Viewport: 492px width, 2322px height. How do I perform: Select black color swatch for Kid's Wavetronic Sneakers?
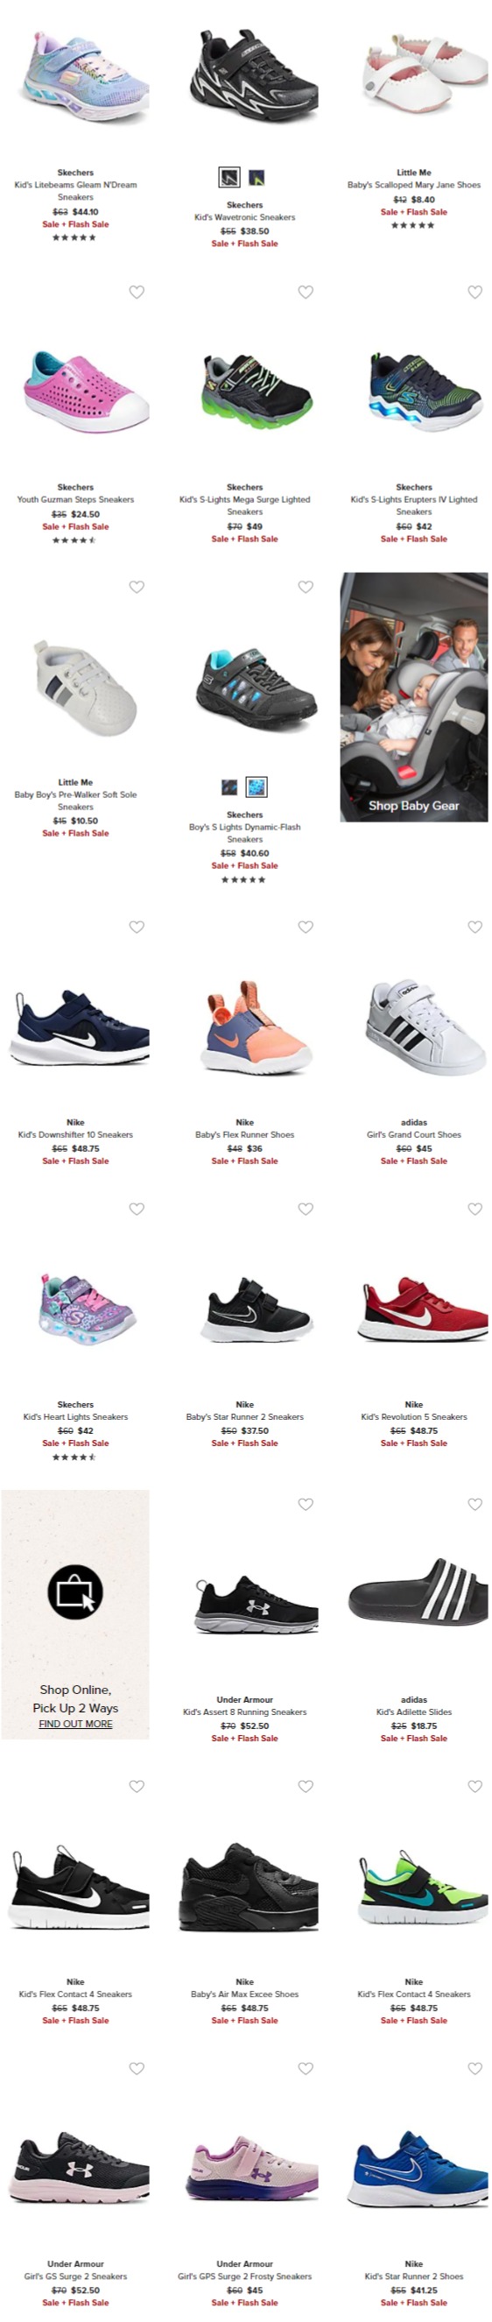coord(229,177)
